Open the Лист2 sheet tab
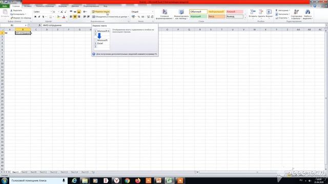The height and width of the screenshot is (184, 328). (24, 172)
